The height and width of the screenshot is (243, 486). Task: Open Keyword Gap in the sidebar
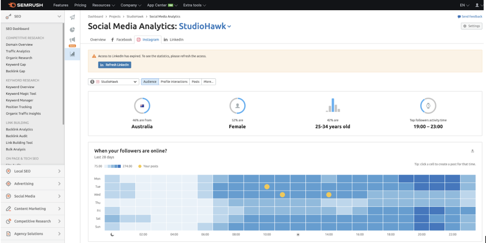(x=16, y=65)
